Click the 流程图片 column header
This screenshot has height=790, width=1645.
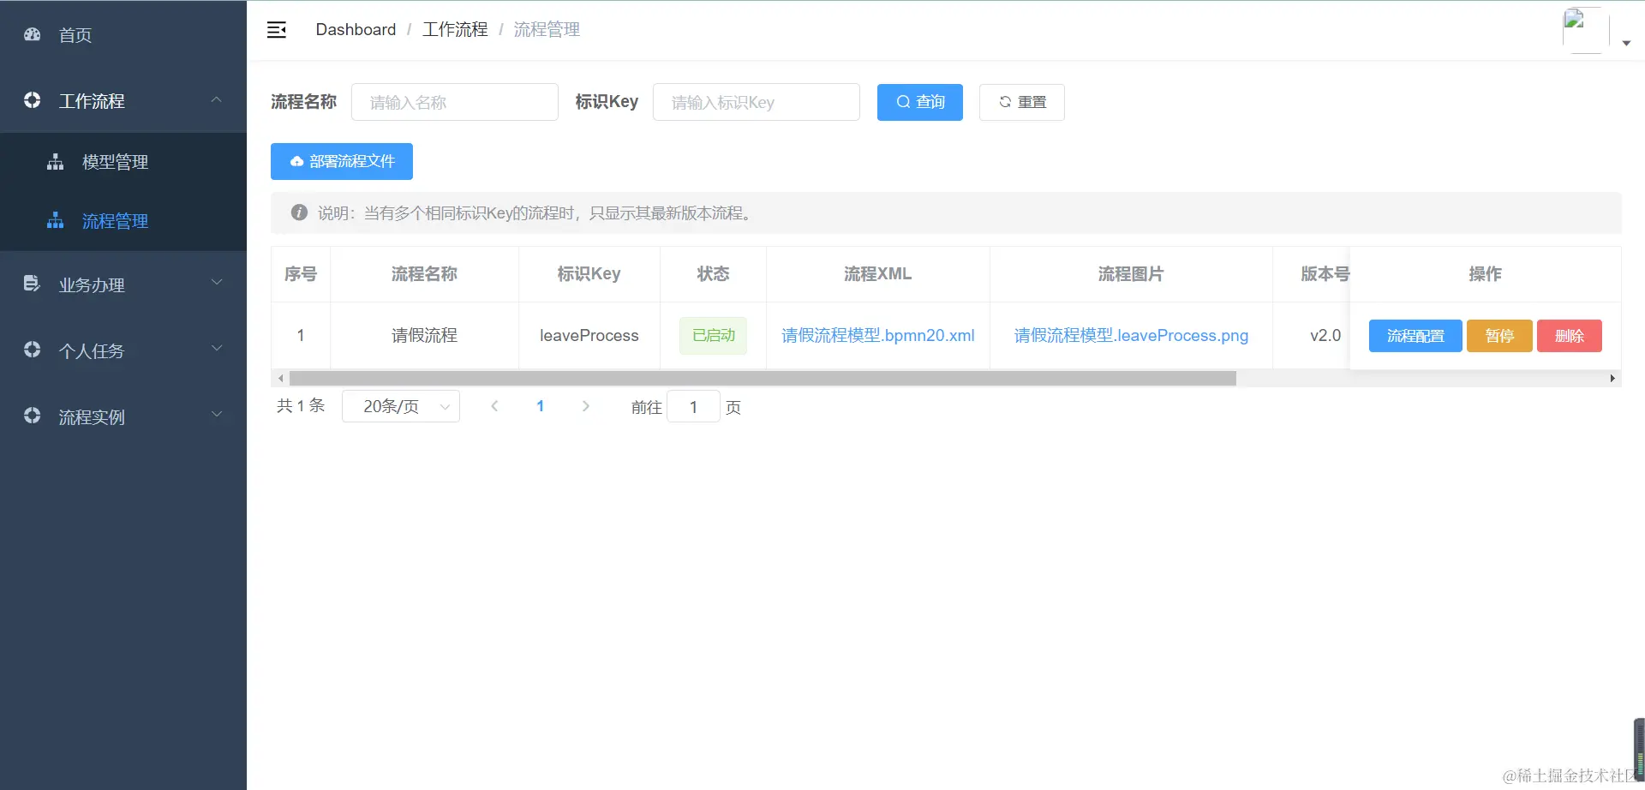(x=1131, y=274)
